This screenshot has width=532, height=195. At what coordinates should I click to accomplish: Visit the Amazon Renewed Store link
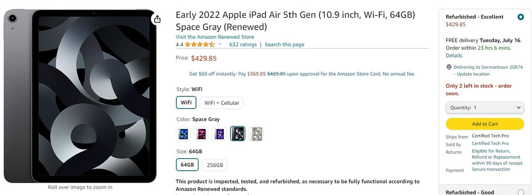point(215,37)
